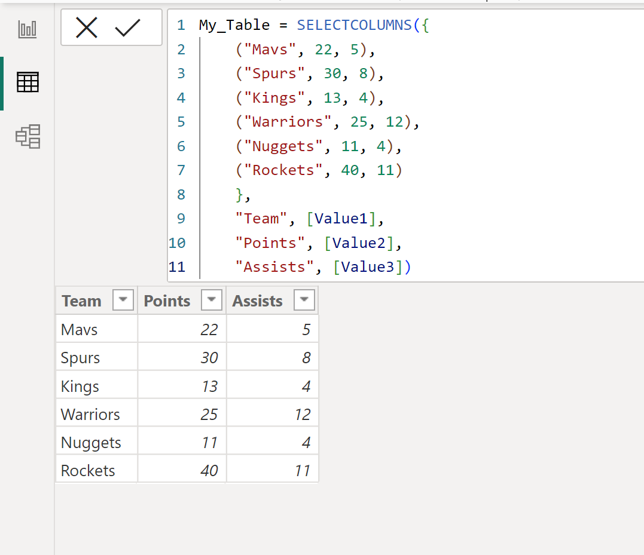Image resolution: width=644 pixels, height=555 pixels.
Task: Select the assists value 12 for Warriors
Action: [x=303, y=413]
